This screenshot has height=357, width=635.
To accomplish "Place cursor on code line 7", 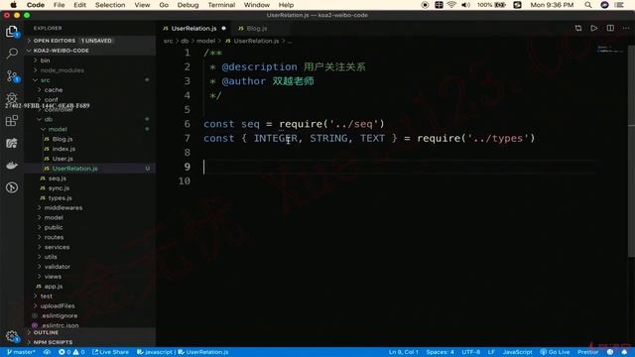I will click(369, 139).
